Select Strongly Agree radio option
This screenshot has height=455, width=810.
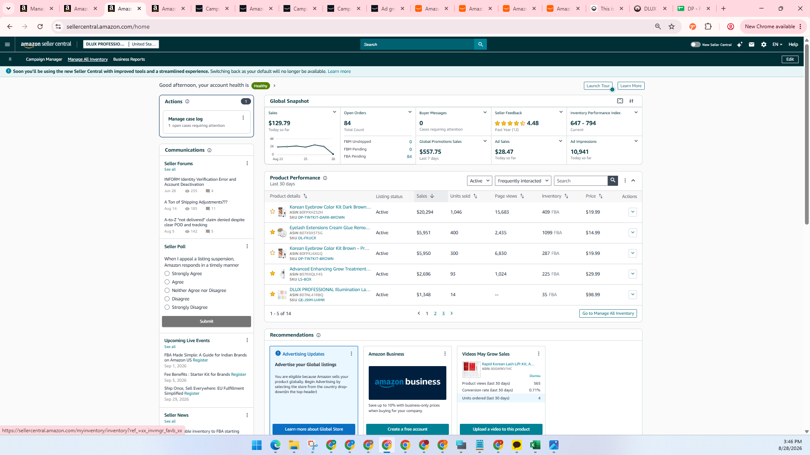[167, 274]
